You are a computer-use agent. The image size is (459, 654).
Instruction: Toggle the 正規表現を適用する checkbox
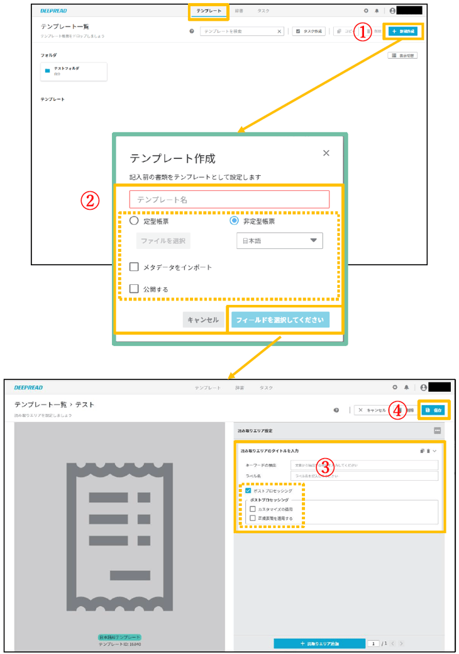pos(253,518)
